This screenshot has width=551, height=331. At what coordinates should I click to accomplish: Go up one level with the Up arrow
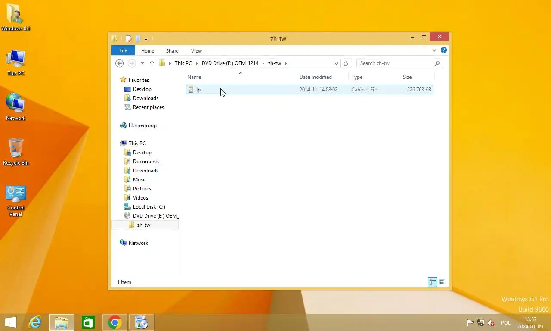click(152, 63)
